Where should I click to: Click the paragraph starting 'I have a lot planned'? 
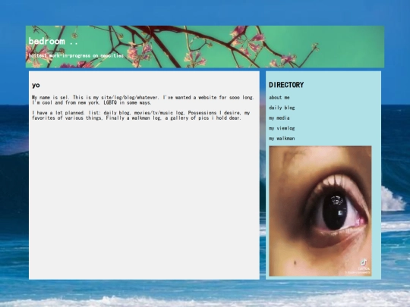tap(141, 115)
